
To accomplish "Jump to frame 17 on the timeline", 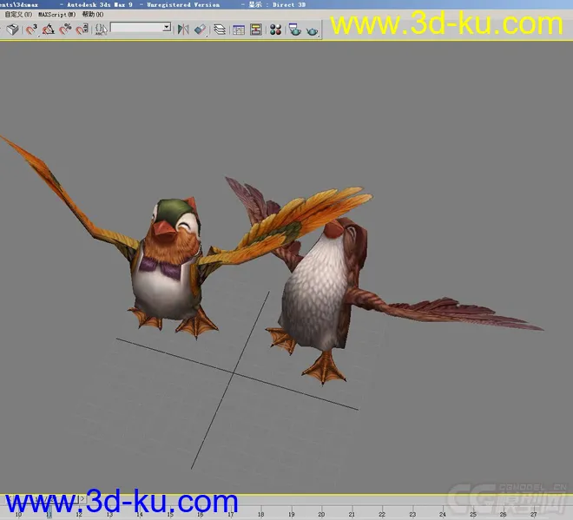I will tap(231, 514).
